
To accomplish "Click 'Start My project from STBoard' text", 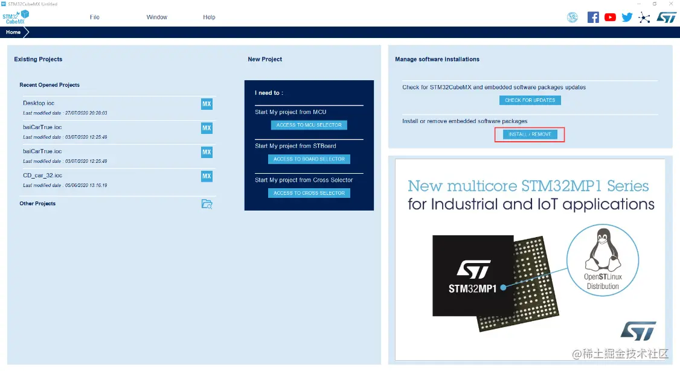I will pyautogui.click(x=295, y=146).
